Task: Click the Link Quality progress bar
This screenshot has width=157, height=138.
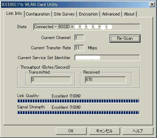Action: (78, 101)
